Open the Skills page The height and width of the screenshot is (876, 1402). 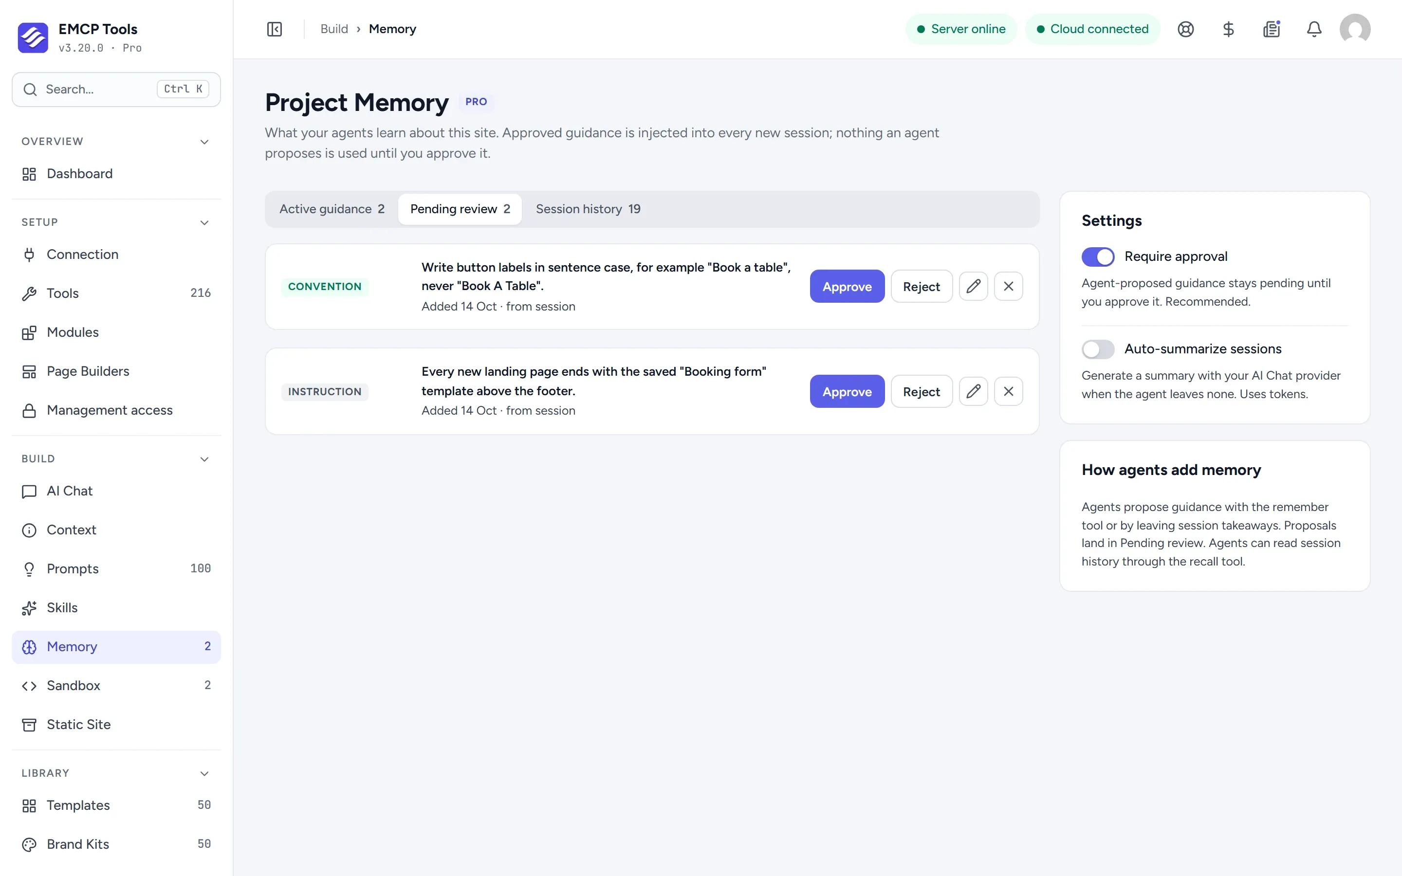click(x=116, y=608)
